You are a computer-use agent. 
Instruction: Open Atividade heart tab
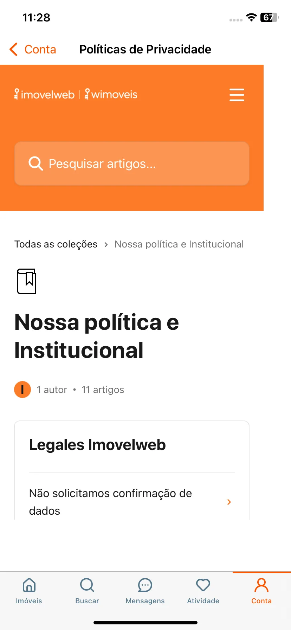tap(203, 585)
